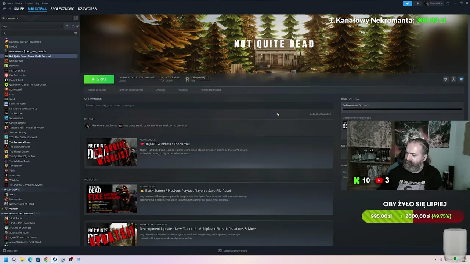
Task: Click the add game plus icon
Action: point(4,251)
